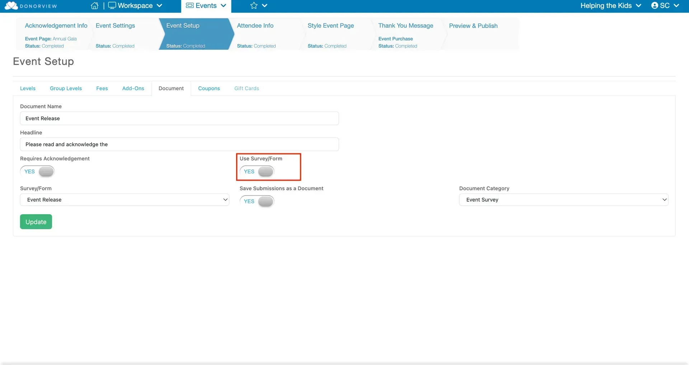Open the SC account dropdown chevron

676,6
